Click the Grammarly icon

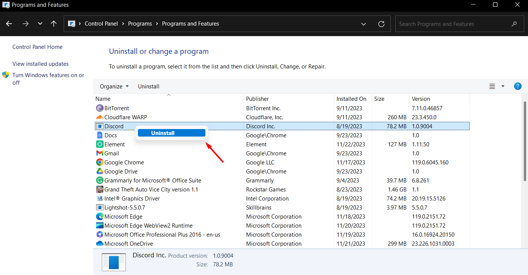coord(99,181)
